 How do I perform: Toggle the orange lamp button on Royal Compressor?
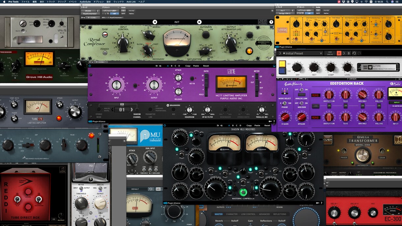click(x=249, y=51)
